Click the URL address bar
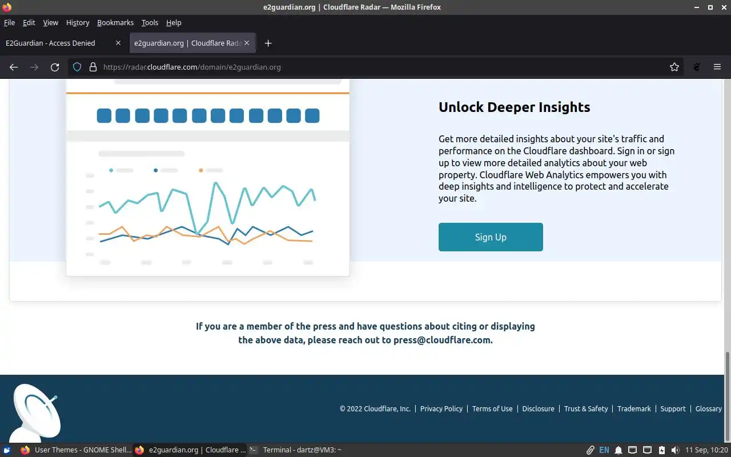 pyautogui.click(x=377, y=67)
